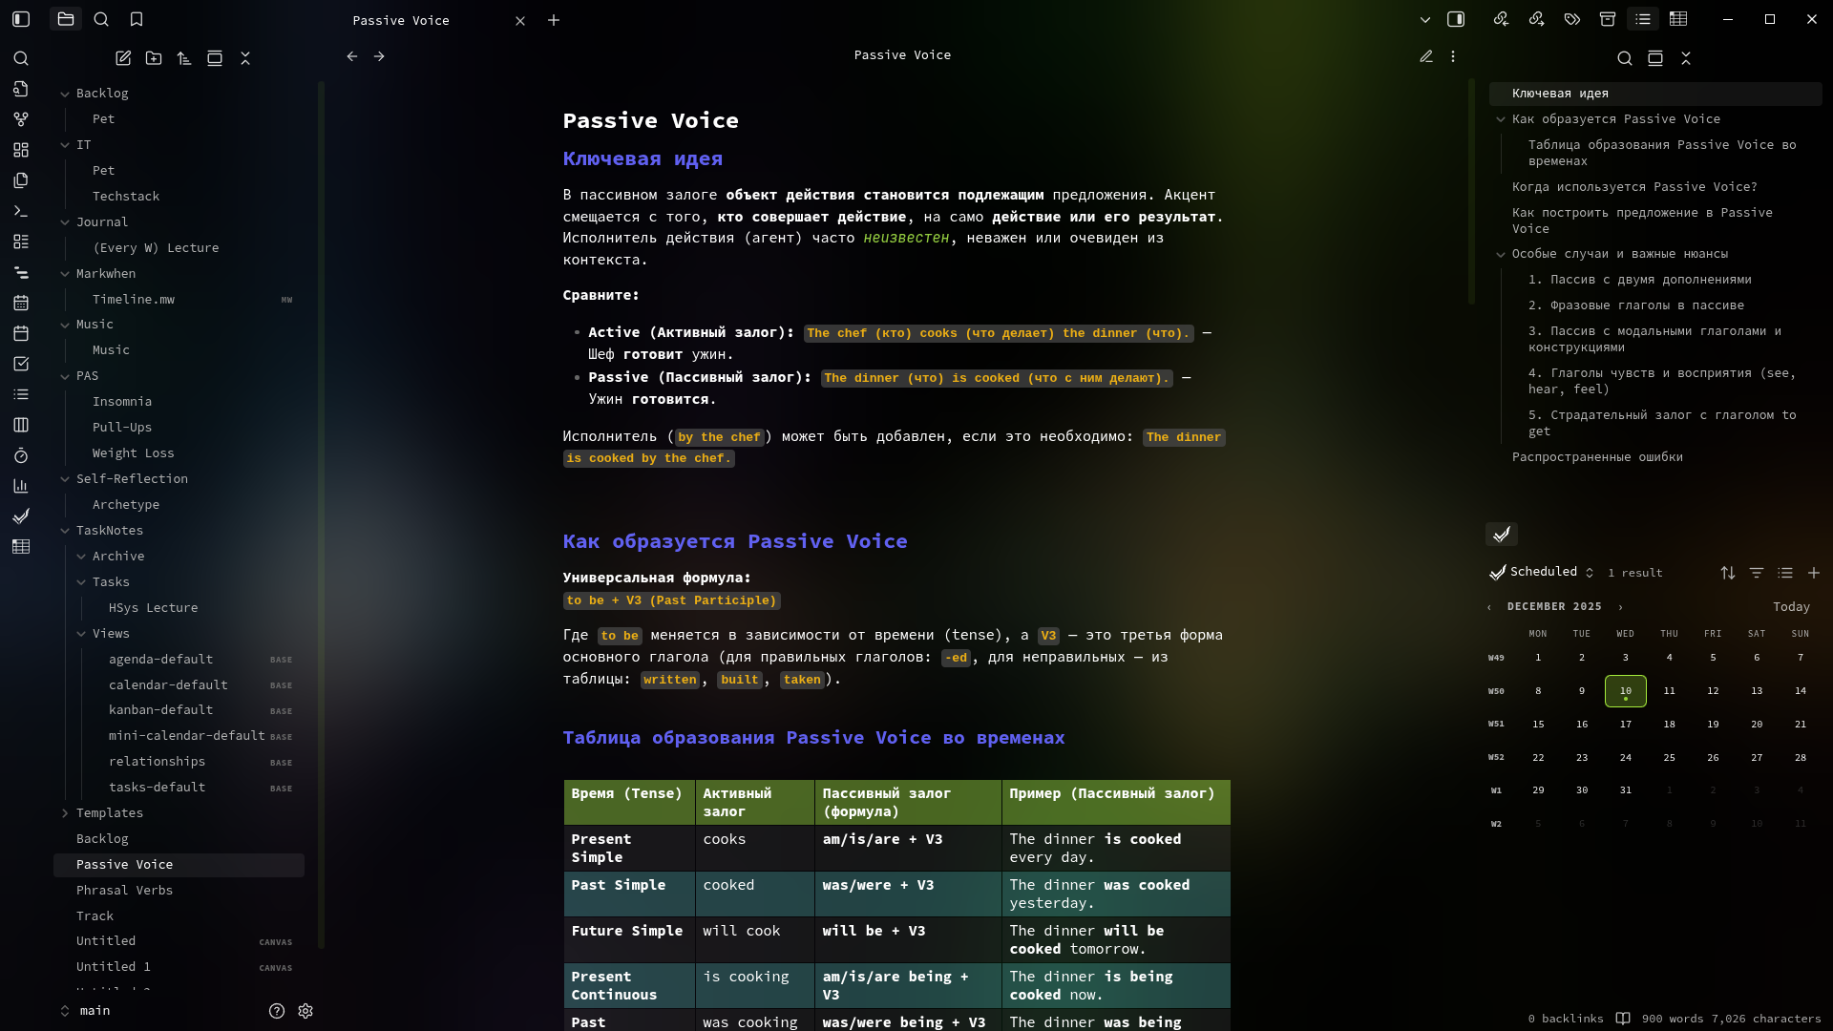Open the bookmarks tab
Viewport: 1833px width, 1031px height.
tap(137, 19)
